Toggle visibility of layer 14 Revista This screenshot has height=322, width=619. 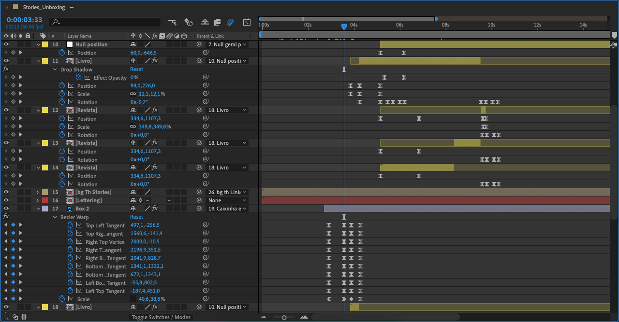coord(6,168)
